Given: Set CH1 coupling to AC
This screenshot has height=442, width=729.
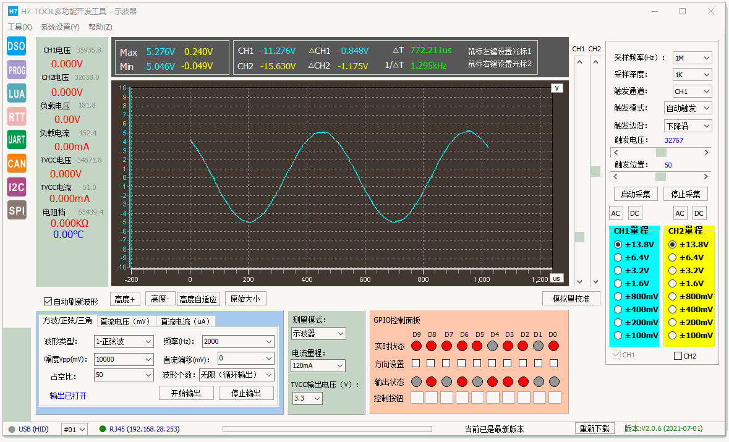Looking at the screenshot, I should (616, 213).
